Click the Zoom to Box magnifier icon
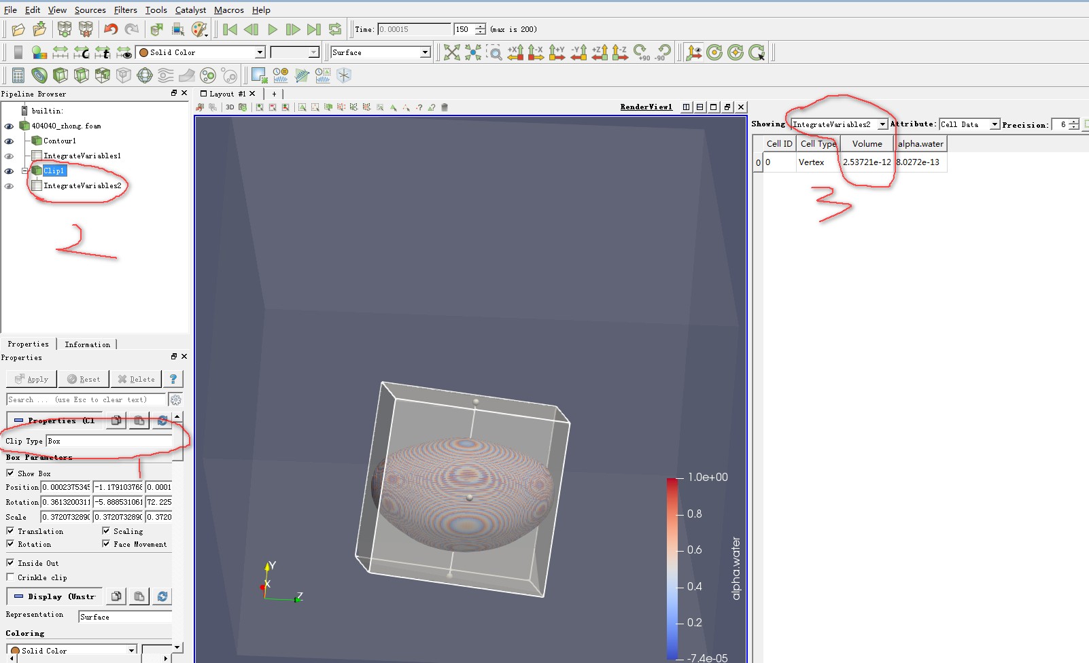Screen dimensions: 1089x663 [x=494, y=52]
